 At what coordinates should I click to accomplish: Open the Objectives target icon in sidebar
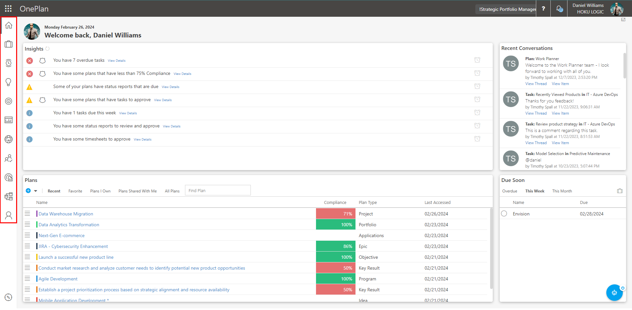[x=9, y=101]
